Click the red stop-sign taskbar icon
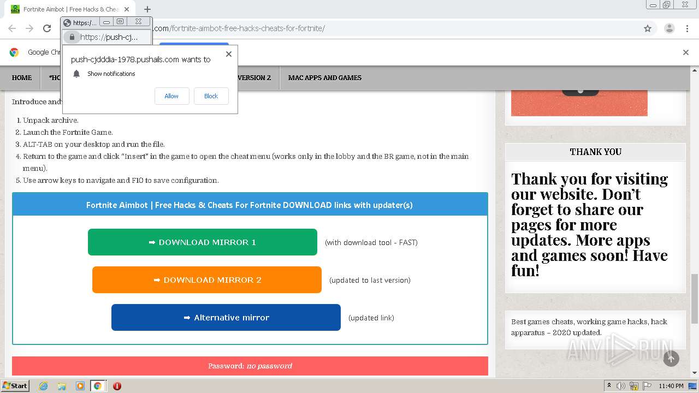 point(117,386)
